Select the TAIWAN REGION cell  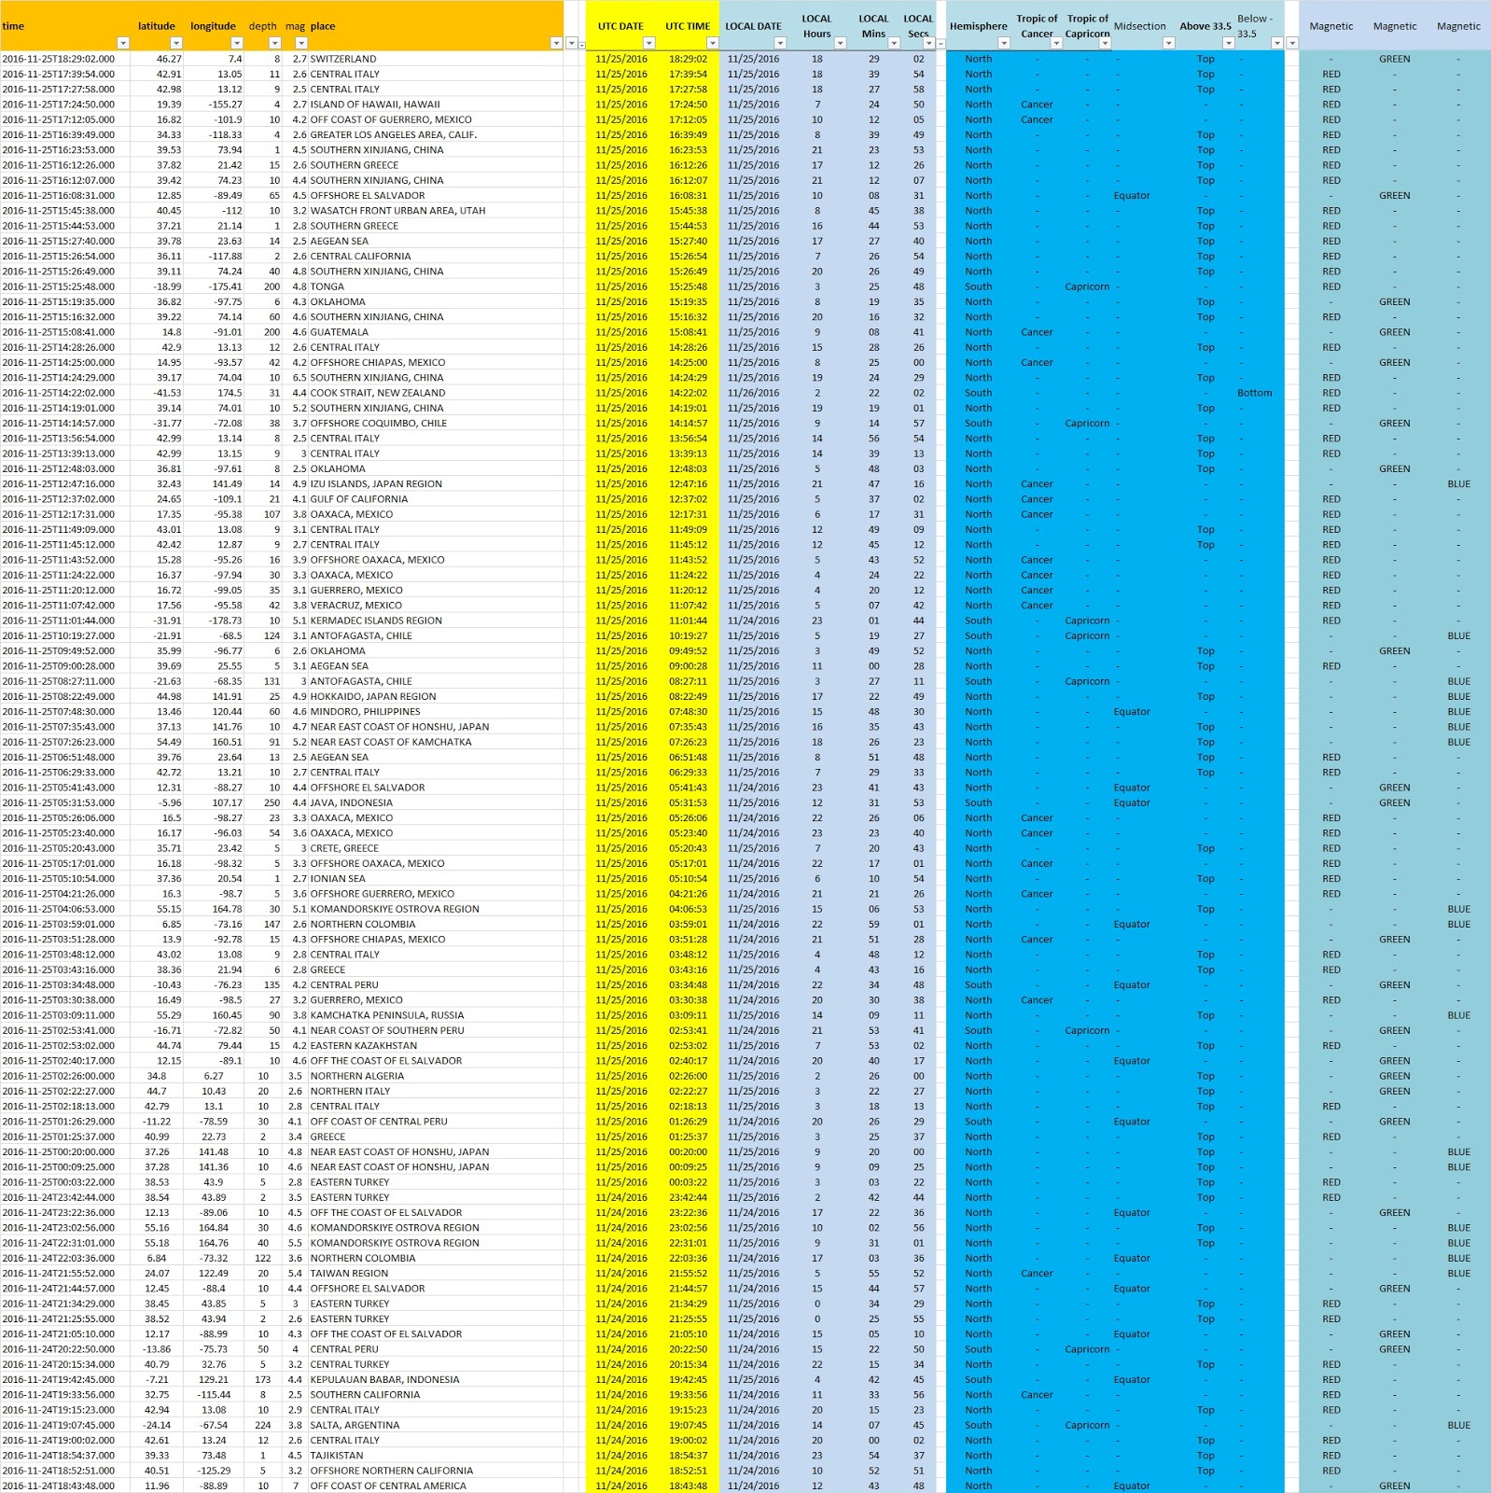(435, 1274)
